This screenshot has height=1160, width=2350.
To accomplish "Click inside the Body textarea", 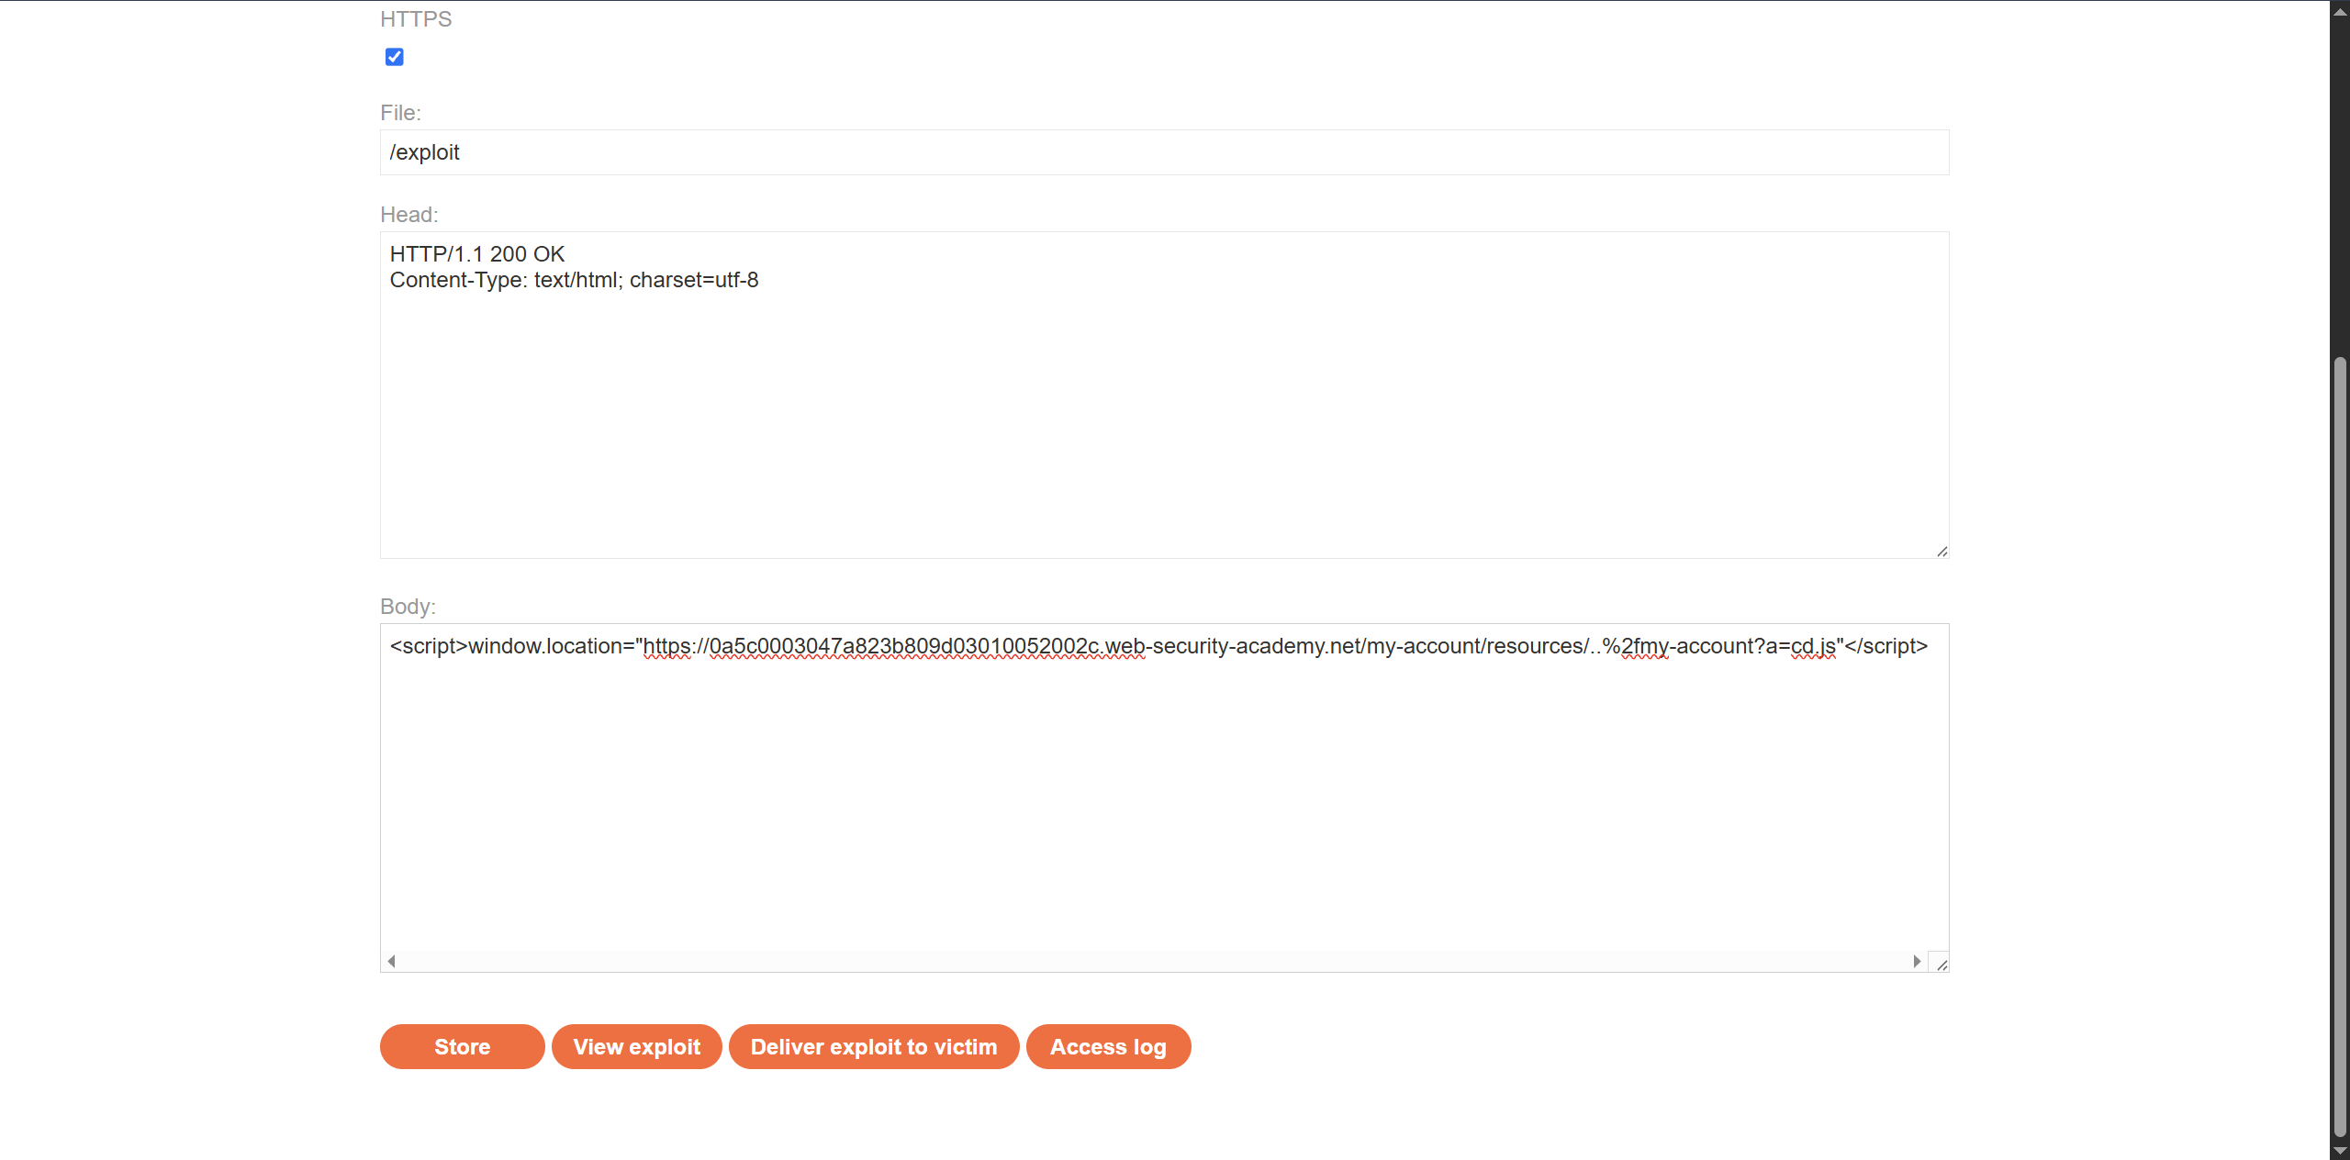I will click(1164, 797).
